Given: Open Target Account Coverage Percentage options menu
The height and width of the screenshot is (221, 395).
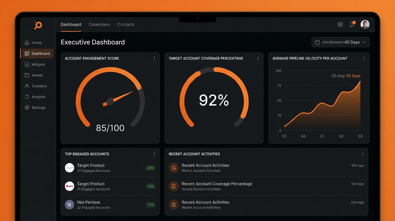Looking at the screenshot, I should (258, 58).
